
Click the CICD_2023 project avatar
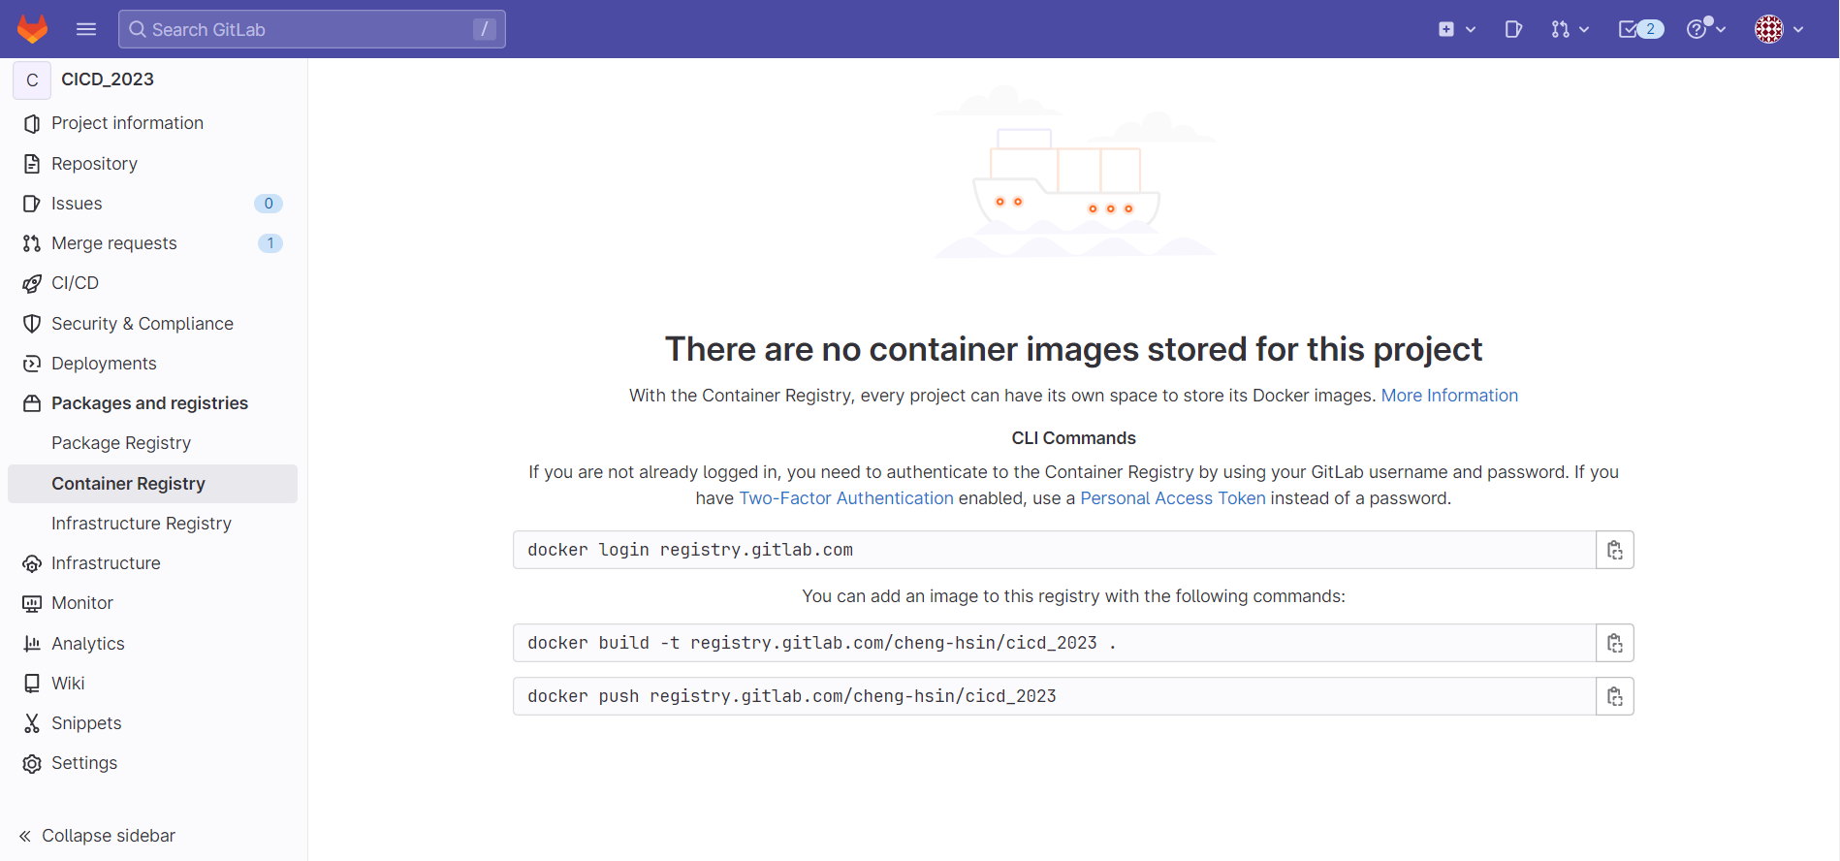(x=32, y=80)
